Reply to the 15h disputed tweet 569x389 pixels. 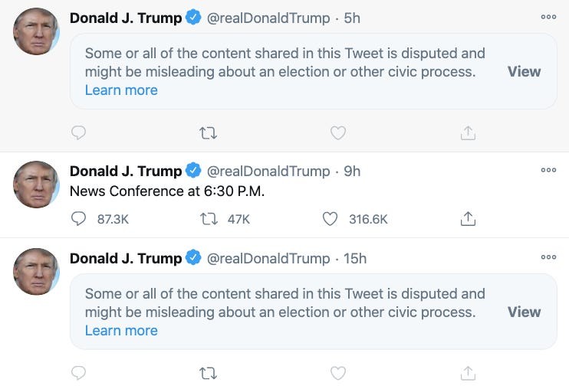pyautogui.click(x=78, y=374)
